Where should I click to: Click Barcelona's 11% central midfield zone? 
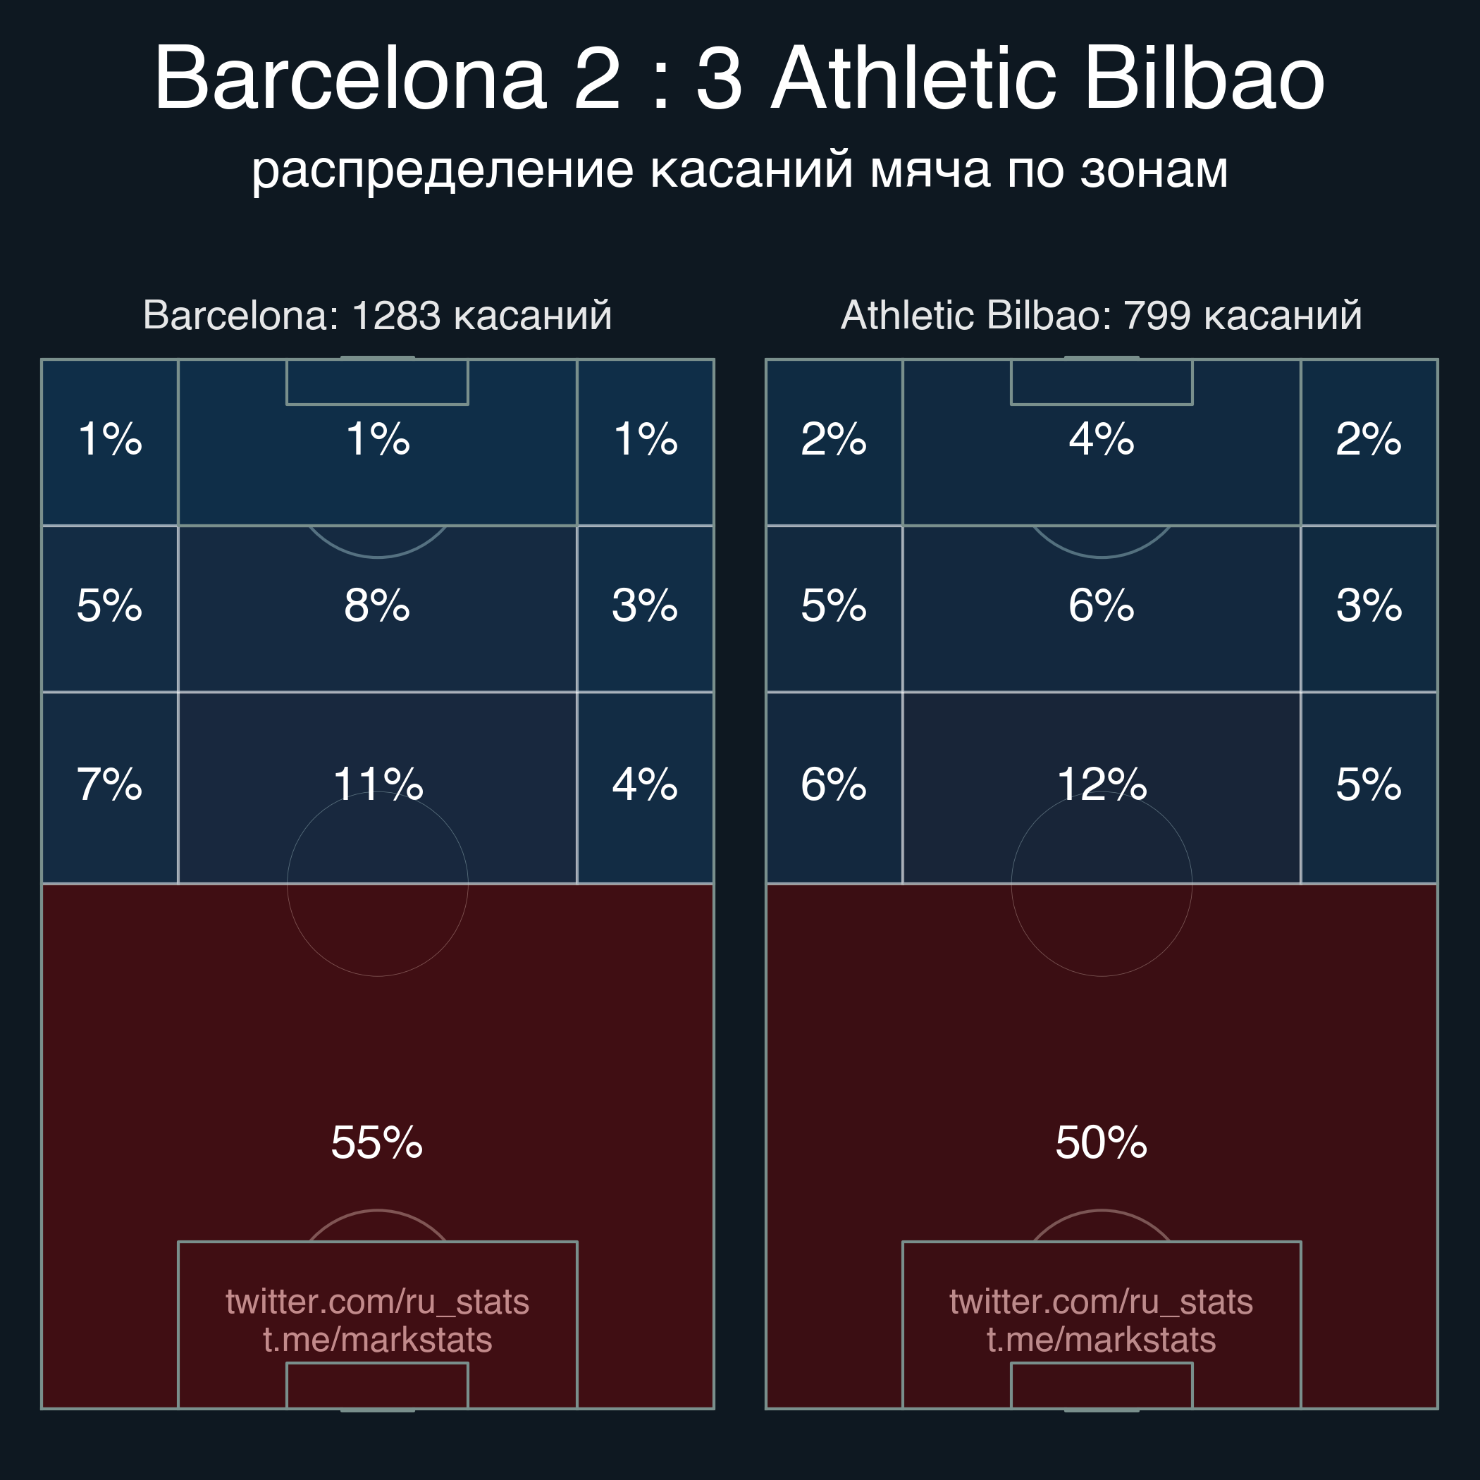[x=378, y=784]
